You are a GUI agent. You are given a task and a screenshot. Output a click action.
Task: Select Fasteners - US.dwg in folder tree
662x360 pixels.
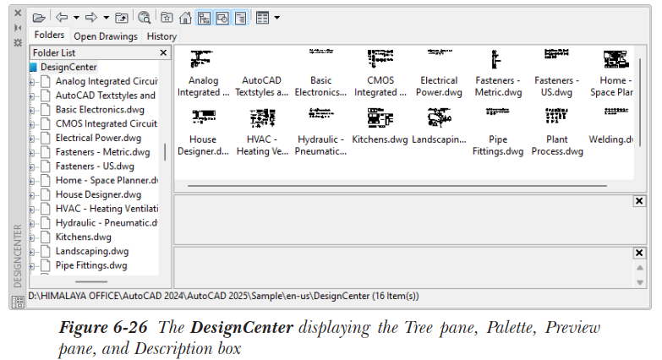point(95,166)
